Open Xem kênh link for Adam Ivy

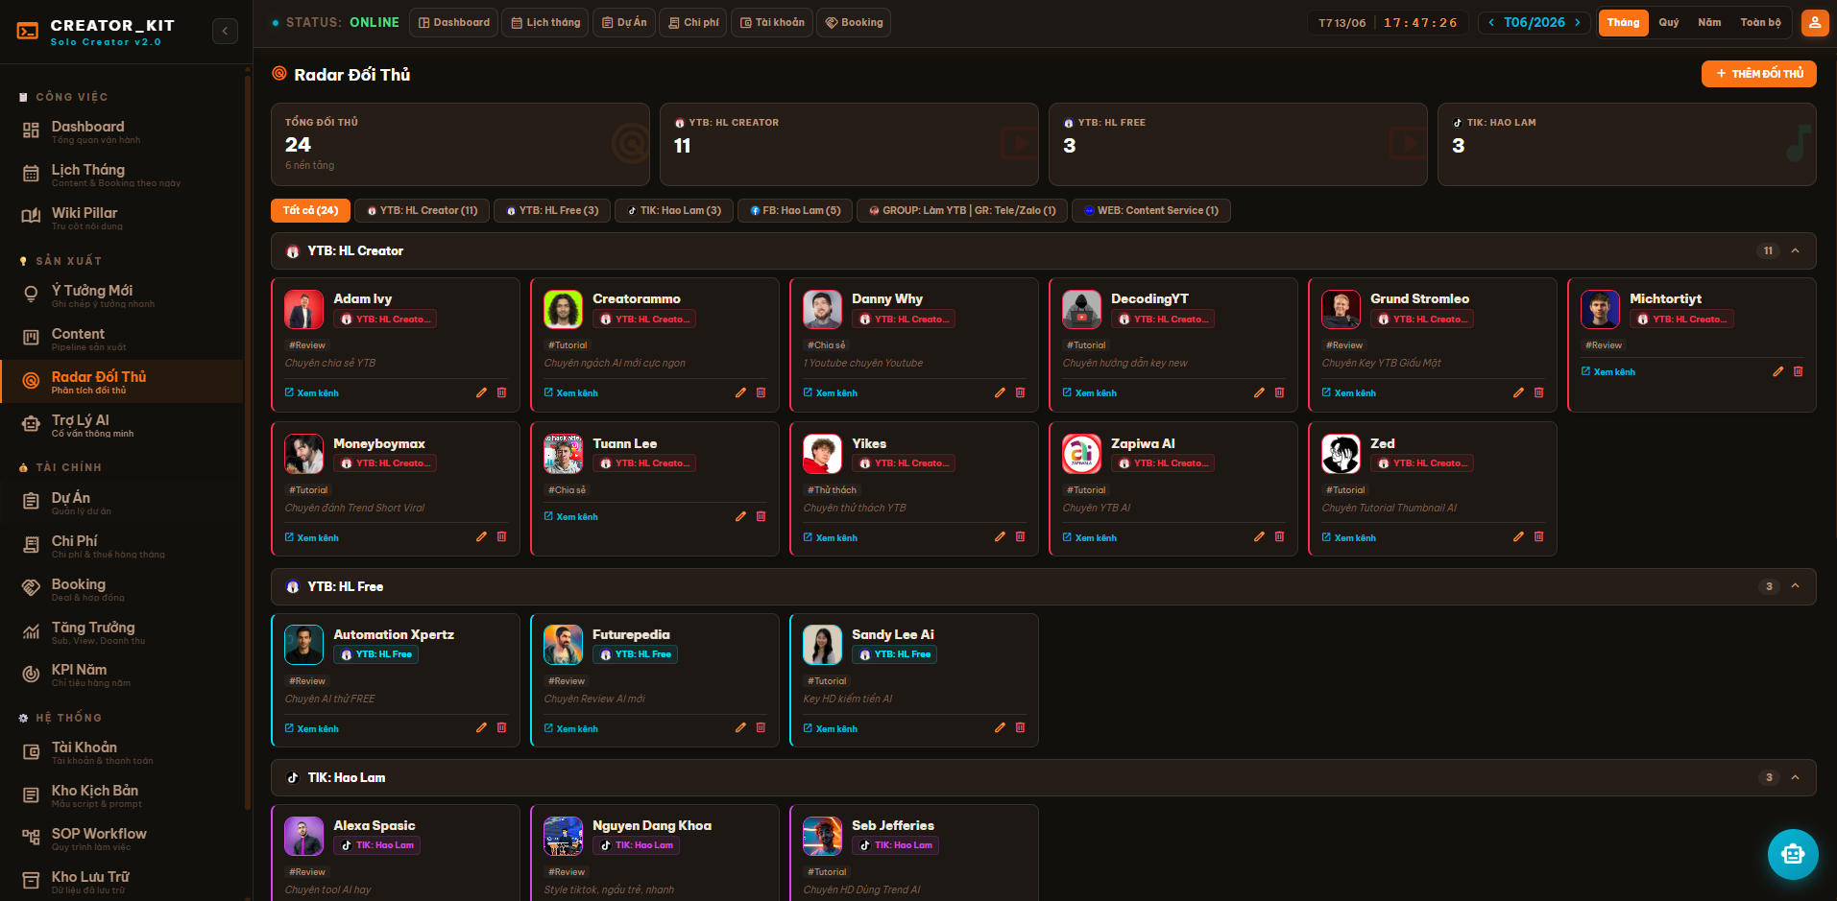coord(312,392)
